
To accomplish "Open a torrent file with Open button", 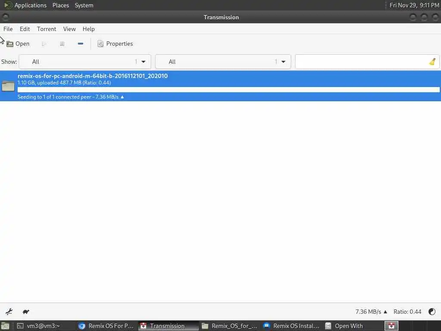I will tap(18, 44).
